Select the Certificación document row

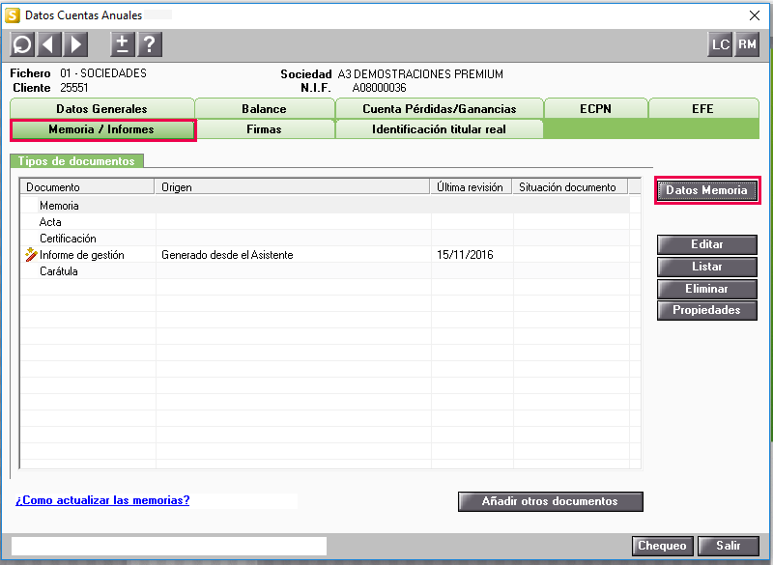pyautogui.click(x=325, y=239)
